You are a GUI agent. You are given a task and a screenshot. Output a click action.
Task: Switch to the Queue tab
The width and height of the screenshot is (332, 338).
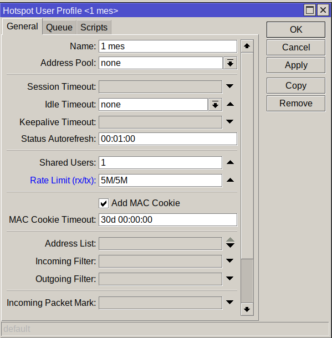(x=59, y=27)
